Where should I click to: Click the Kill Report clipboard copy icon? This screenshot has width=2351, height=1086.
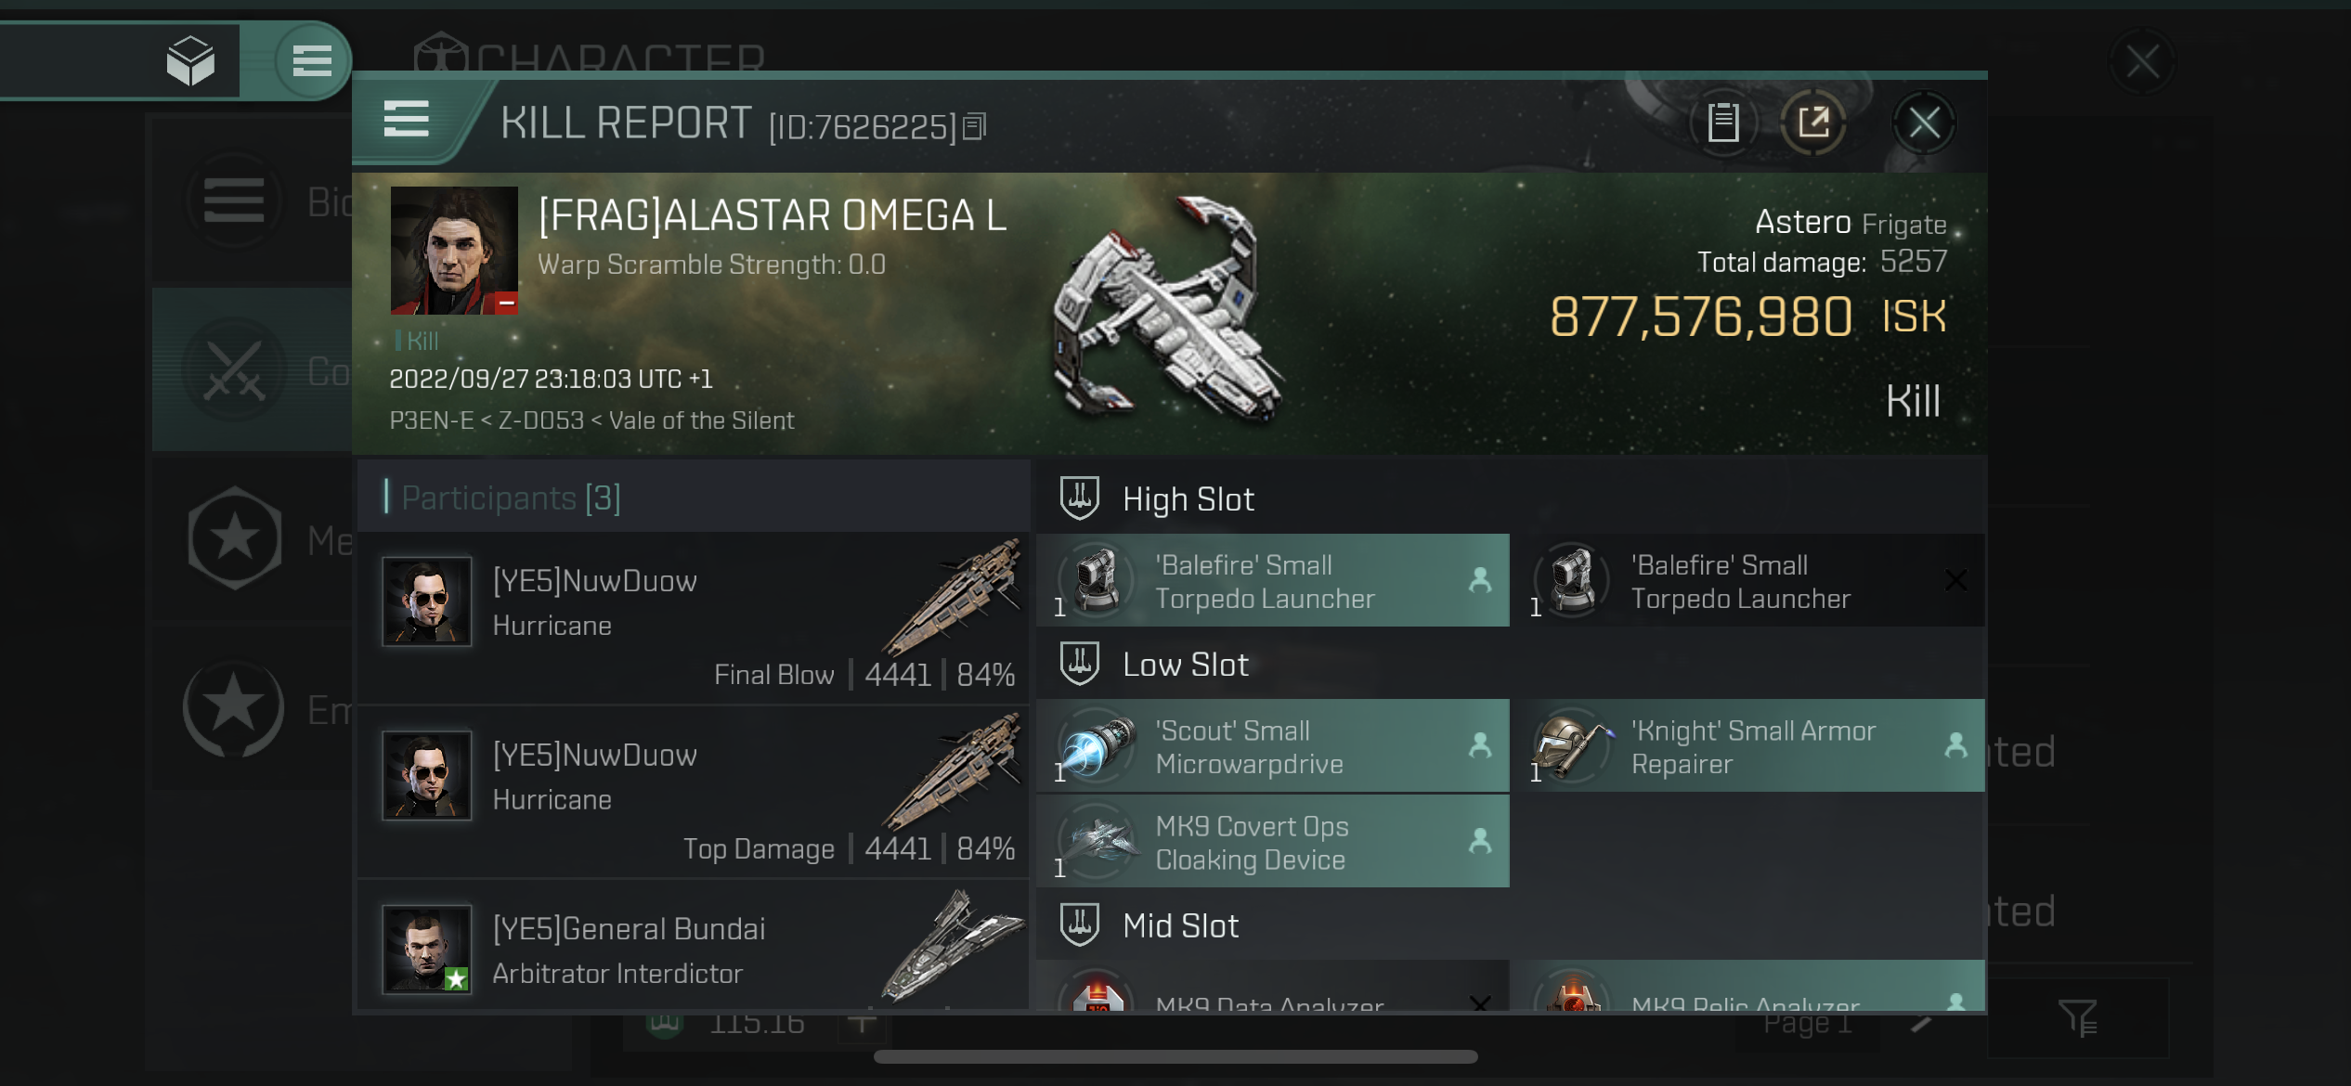tap(1721, 124)
